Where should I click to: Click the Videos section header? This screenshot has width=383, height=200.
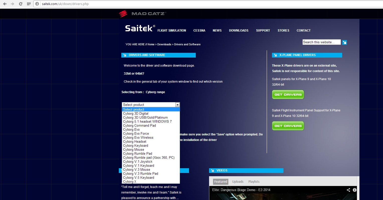tap(246, 170)
